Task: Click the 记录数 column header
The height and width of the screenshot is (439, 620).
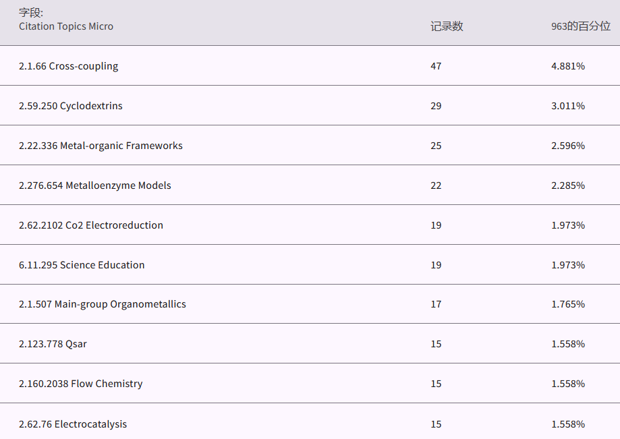Action: (x=447, y=26)
